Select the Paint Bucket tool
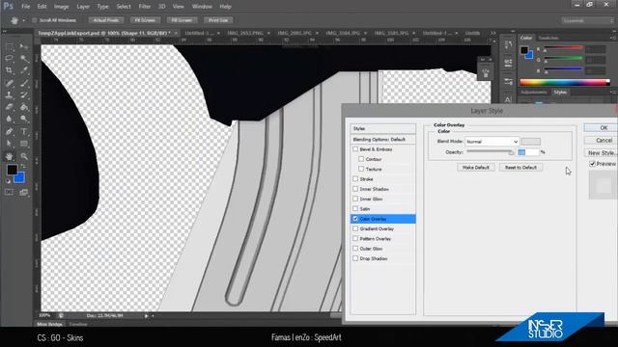Screen dimensions: 618x347 click(x=24, y=107)
